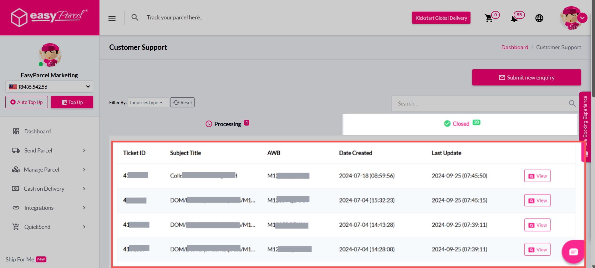Click the Ticket ID column header
Viewport: 595px width, 268px height.
(134, 153)
